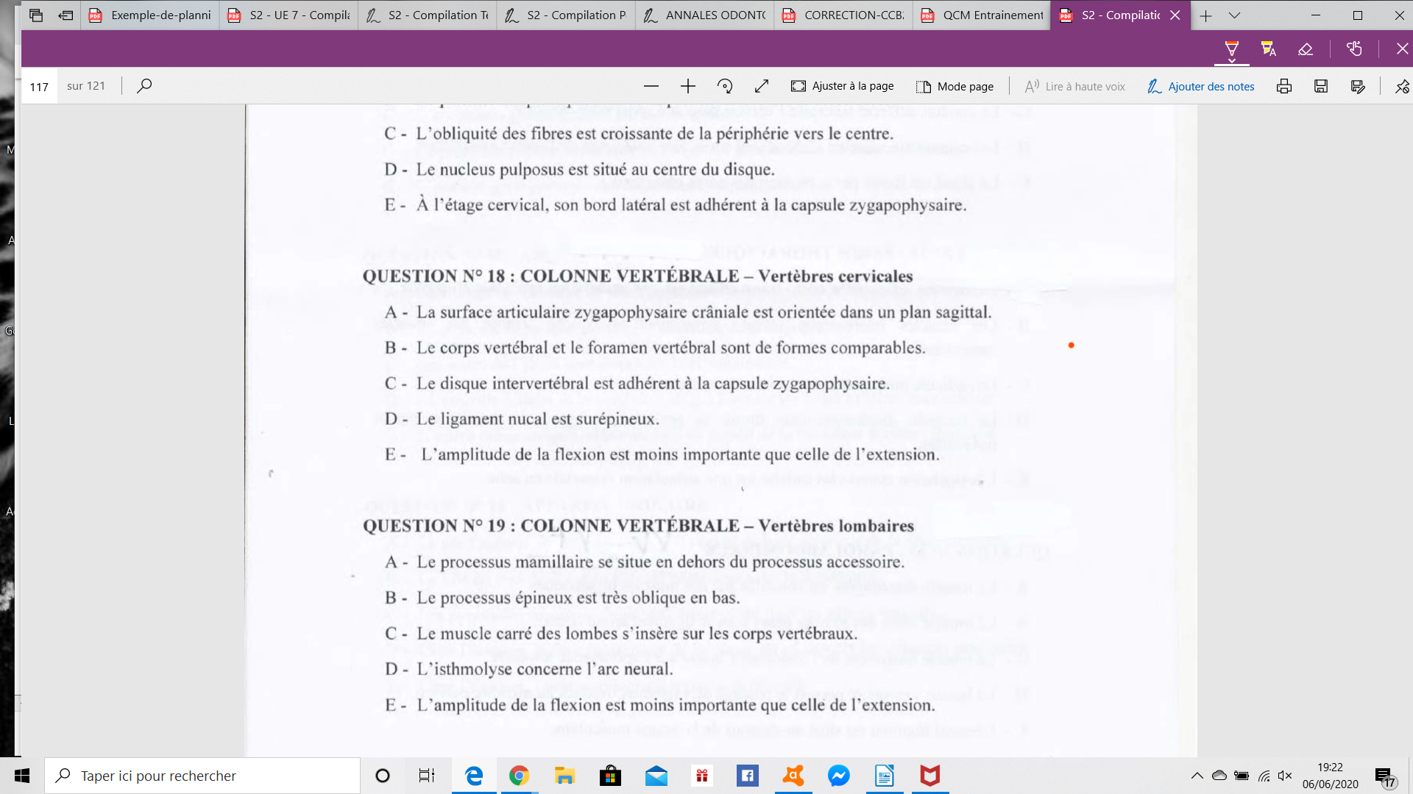Toggle touch writing mode
Image resolution: width=1413 pixels, height=794 pixels.
click(x=1354, y=49)
